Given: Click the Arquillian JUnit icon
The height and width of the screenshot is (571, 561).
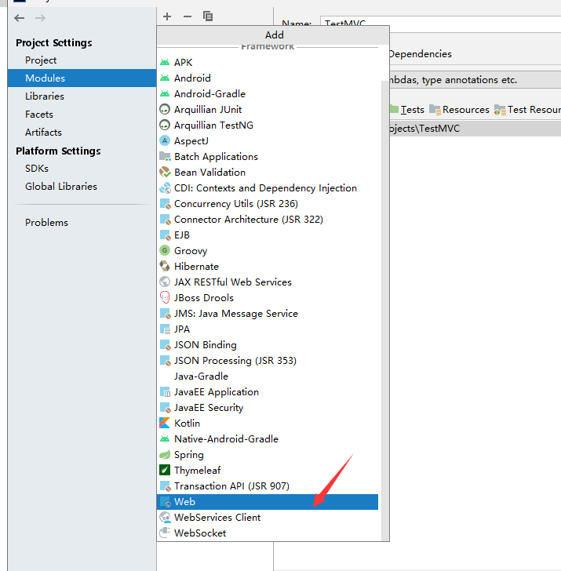Looking at the screenshot, I should (165, 109).
